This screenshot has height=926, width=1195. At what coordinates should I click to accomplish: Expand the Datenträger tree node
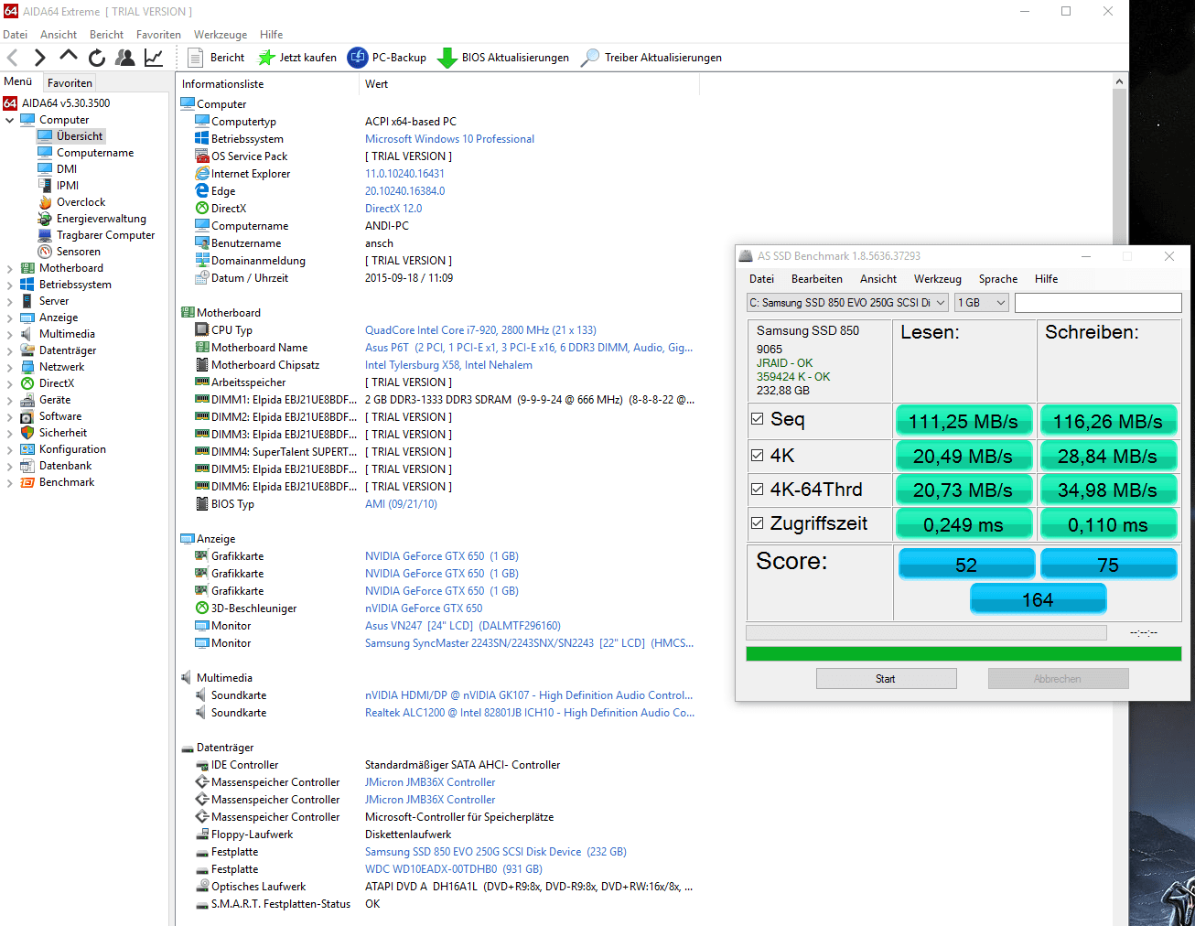point(10,350)
